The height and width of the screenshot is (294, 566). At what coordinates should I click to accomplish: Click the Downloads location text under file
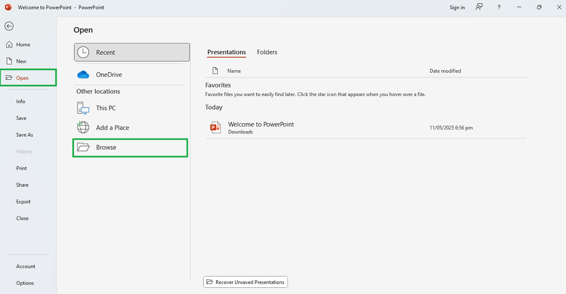(241, 132)
